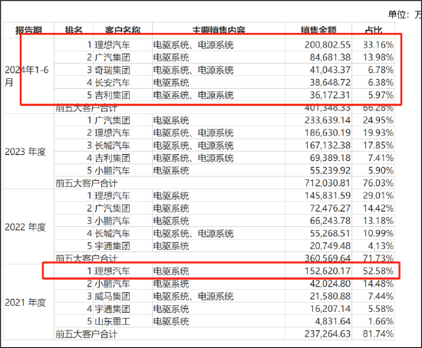This screenshot has height=348, width=422.
Task: Click sales amount 84,681.38
Action: (330, 57)
